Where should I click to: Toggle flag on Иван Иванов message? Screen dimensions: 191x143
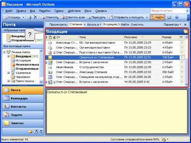182,67
